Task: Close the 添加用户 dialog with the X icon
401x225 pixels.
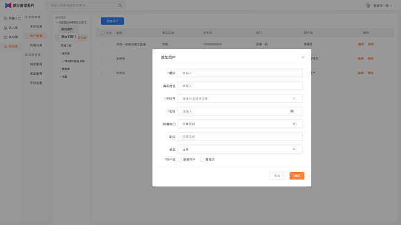Action: [x=303, y=57]
